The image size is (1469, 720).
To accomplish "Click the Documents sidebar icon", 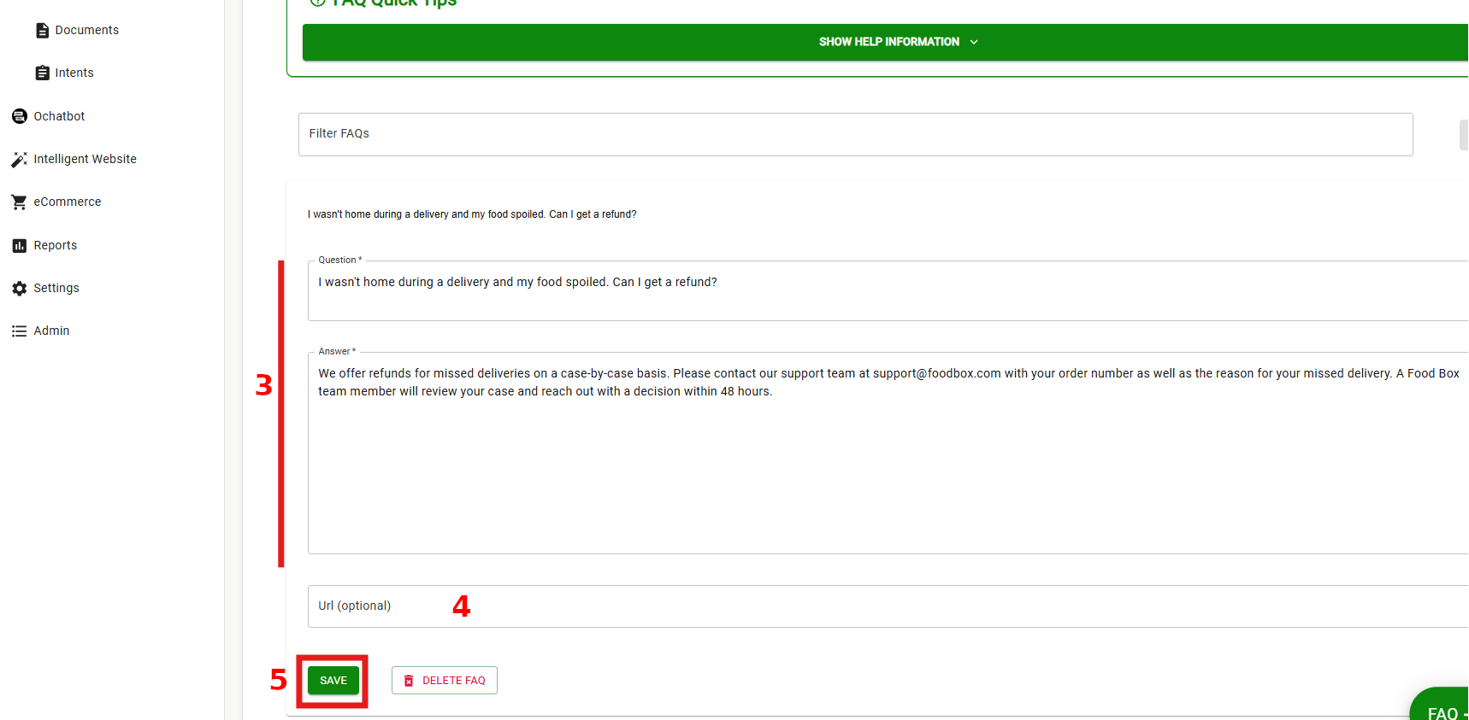I will click(42, 31).
